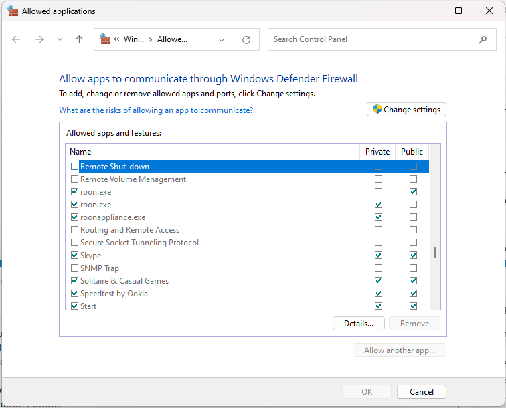This screenshot has height=408, width=506.
Task: Open the hidden breadcrumb chevron «
Action: [x=116, y=39]
